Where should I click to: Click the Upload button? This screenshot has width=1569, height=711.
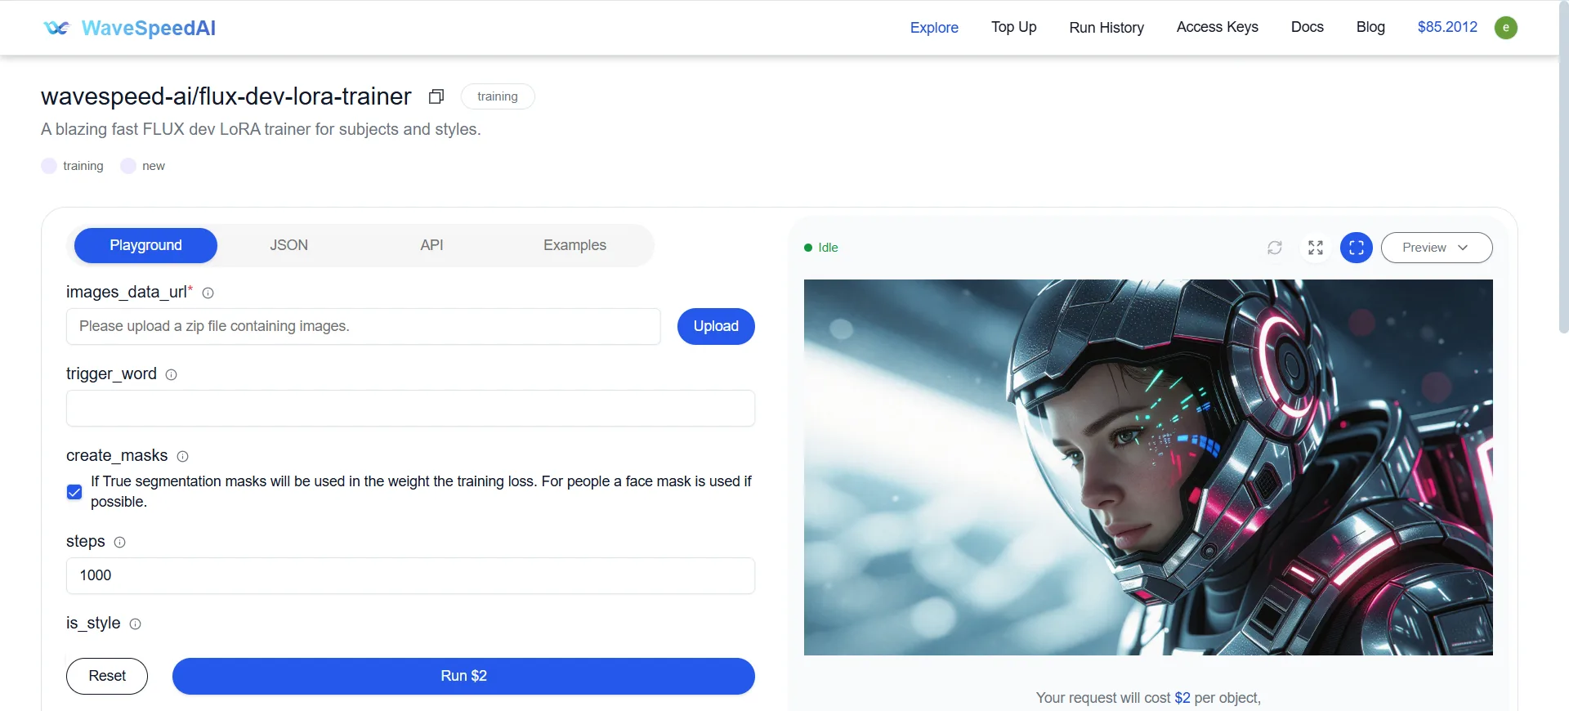tap(716, 326)
